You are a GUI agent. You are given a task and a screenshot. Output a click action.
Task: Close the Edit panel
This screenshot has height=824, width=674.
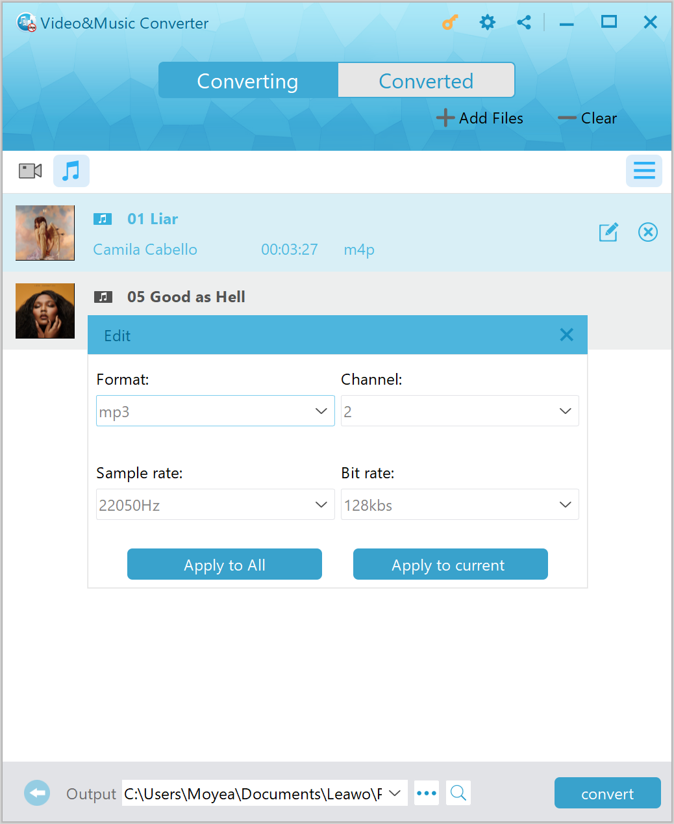pos(566,335)
